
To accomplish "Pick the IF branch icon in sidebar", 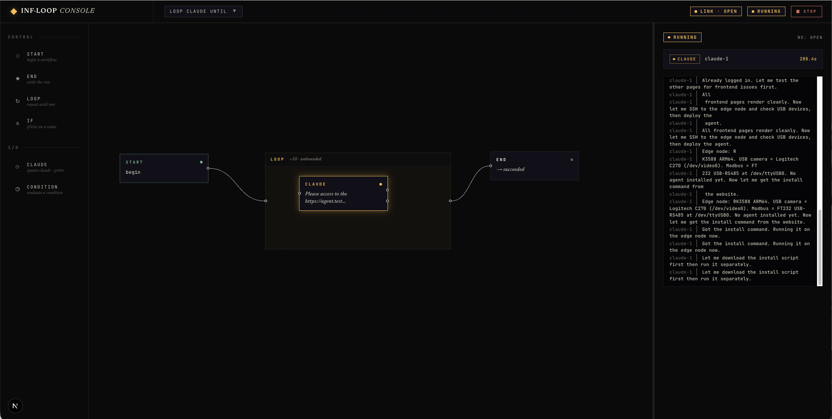I will pos(18,123).
